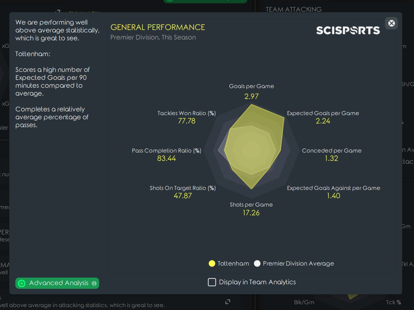414x310 pixels.
Task: Click the Tackles Won Ratio value 77.78
Action: coord(186,121)
